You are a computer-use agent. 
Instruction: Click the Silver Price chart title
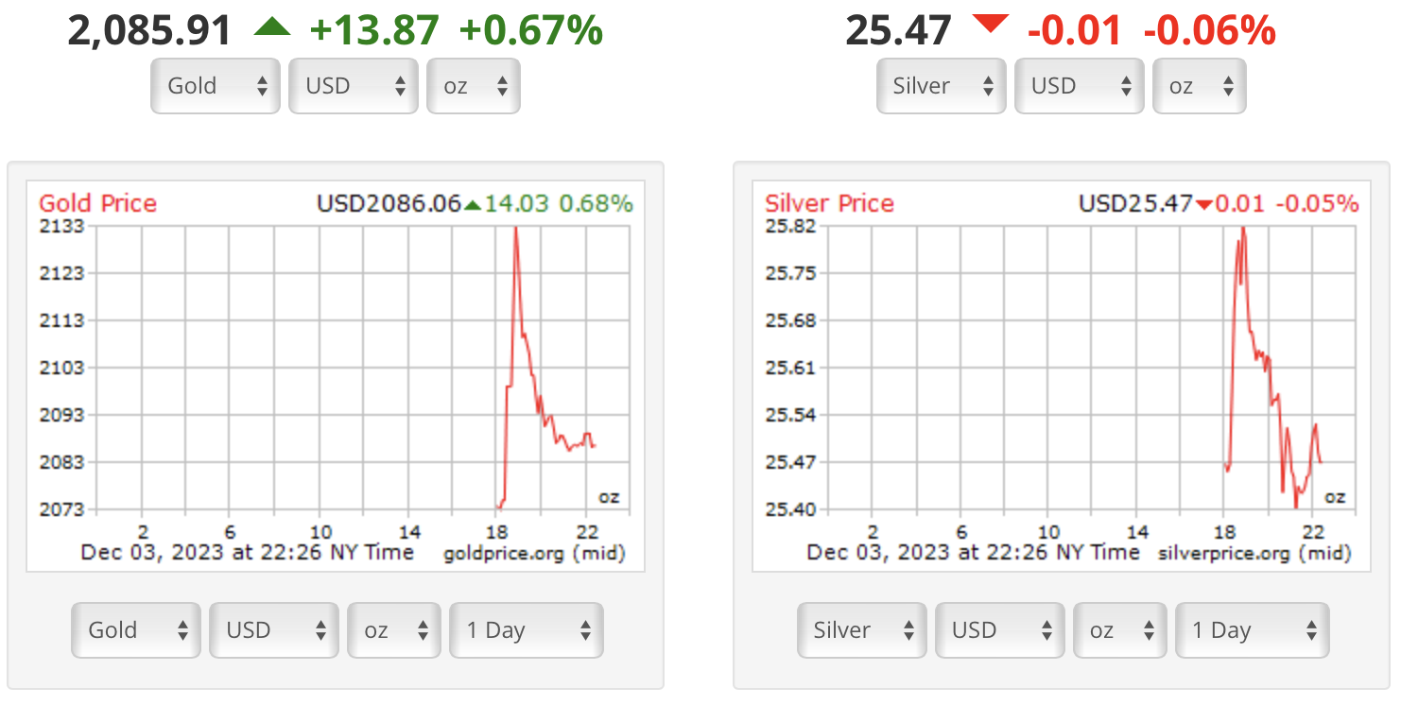pyautogui.click(x=829, y=203)
